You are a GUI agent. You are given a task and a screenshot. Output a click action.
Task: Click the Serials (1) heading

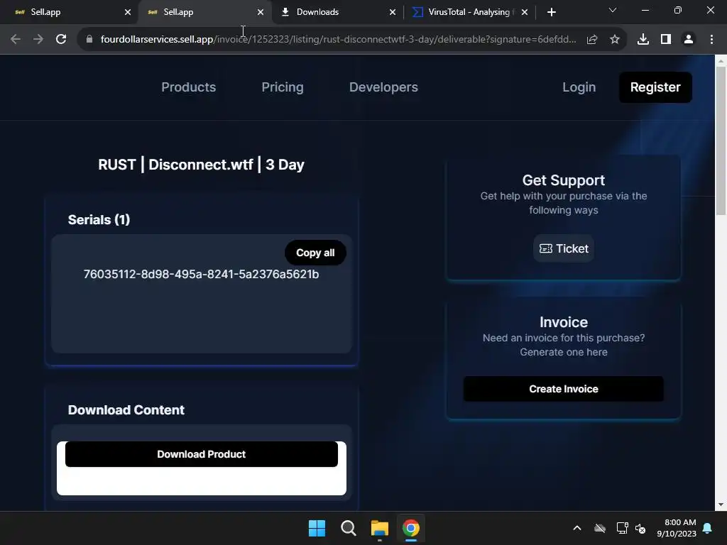pyautogui.click(x=99, y=220)
